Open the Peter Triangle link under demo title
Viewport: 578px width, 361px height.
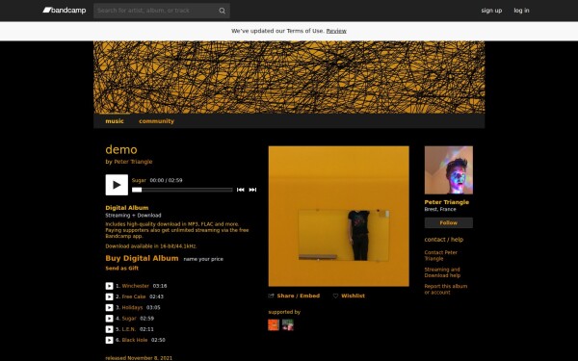[x=133, y=162]
